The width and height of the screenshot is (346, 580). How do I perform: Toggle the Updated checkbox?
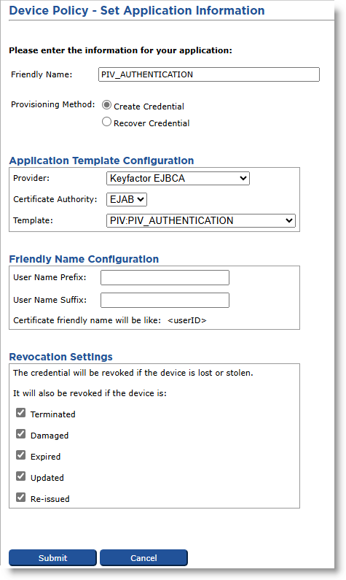coord(21,476)
